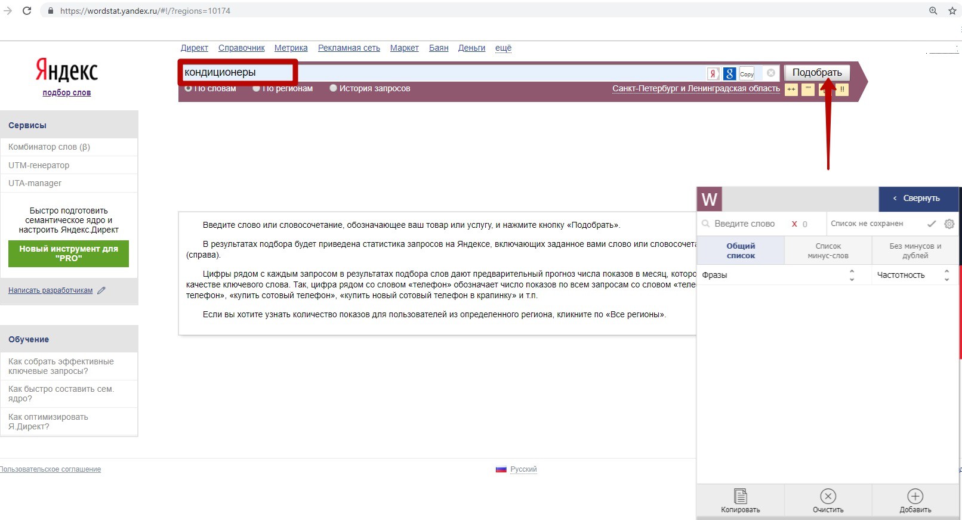Open the подбор слов link under logo
The width and height of the screenshot is (962, 520).
[67, 92]
